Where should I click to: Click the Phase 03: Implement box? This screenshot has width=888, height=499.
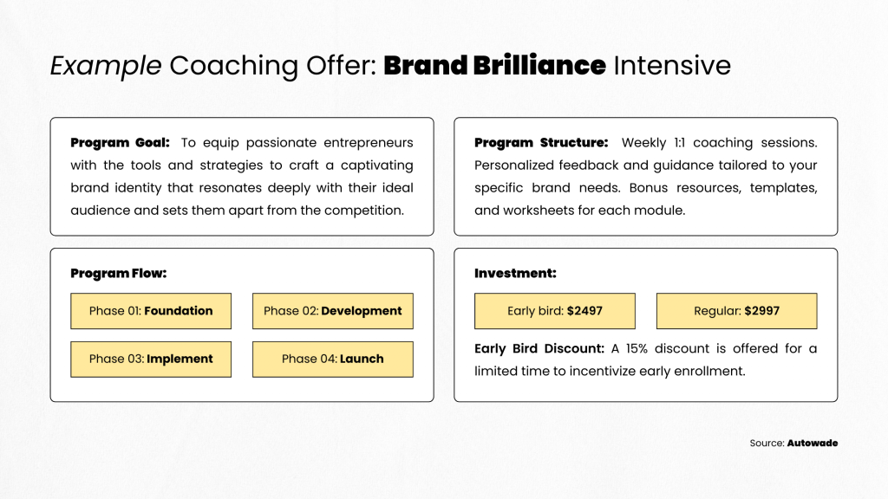pyautogui.click(x=151, y=360)
